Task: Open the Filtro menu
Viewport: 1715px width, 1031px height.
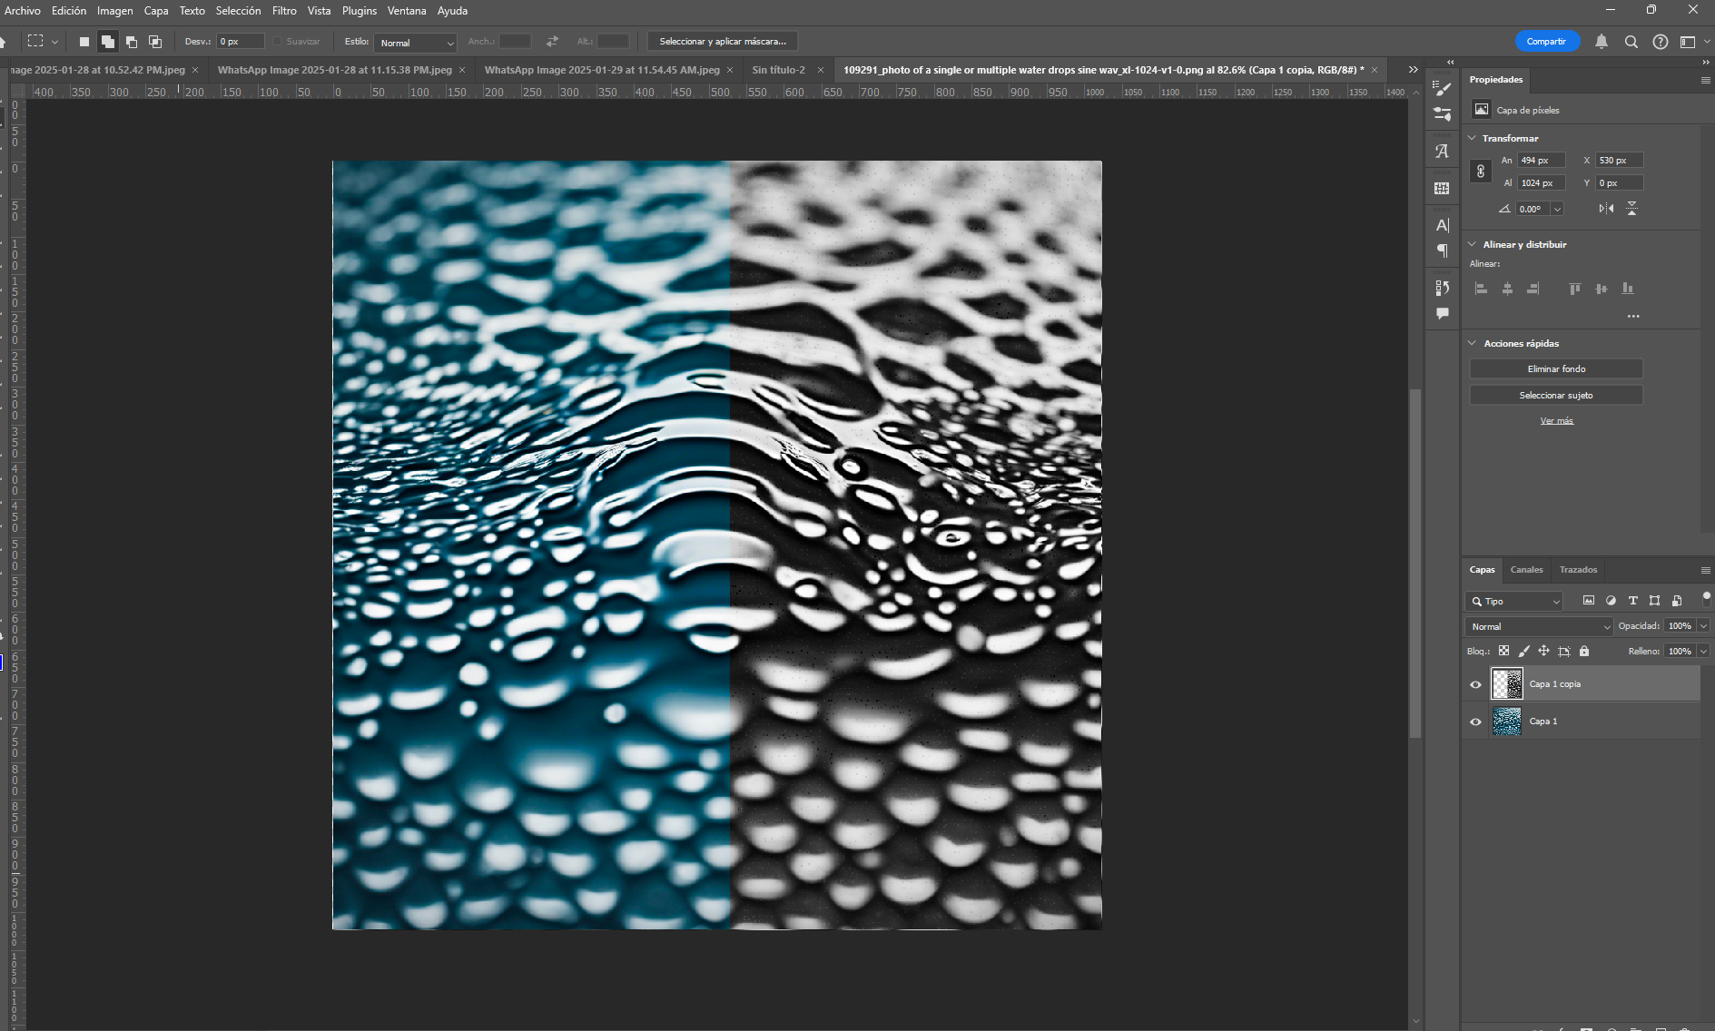Action: [x=284, y=11]
